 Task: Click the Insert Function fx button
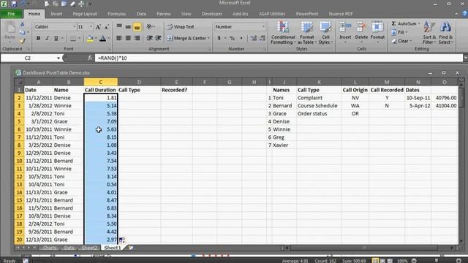[x=90, y=58]
